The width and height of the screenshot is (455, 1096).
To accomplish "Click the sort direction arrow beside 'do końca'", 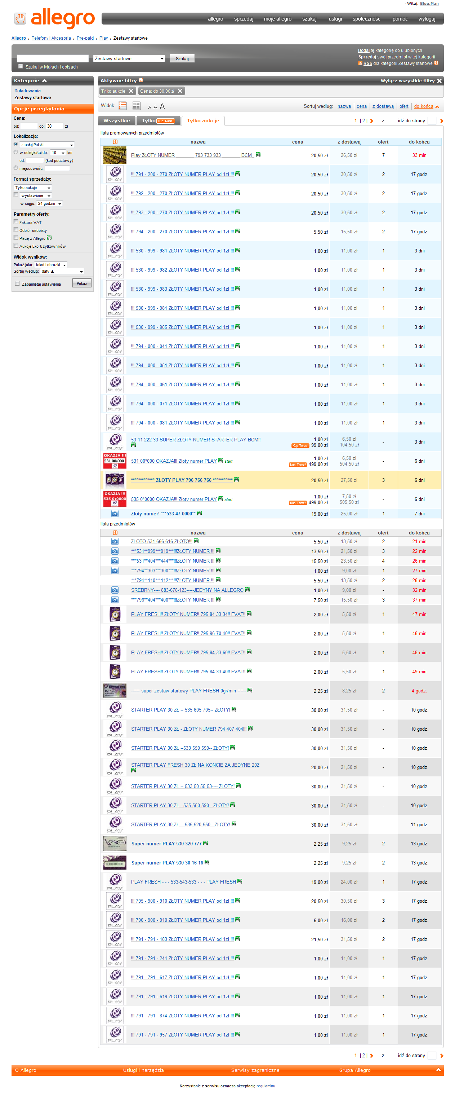I will point(437,107).
